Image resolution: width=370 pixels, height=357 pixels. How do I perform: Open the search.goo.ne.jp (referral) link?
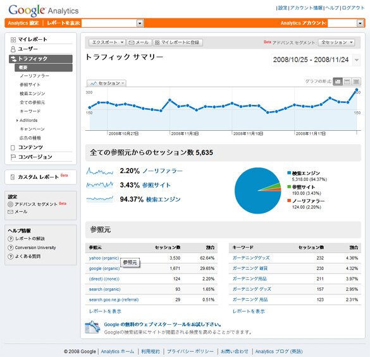(114, 300)
